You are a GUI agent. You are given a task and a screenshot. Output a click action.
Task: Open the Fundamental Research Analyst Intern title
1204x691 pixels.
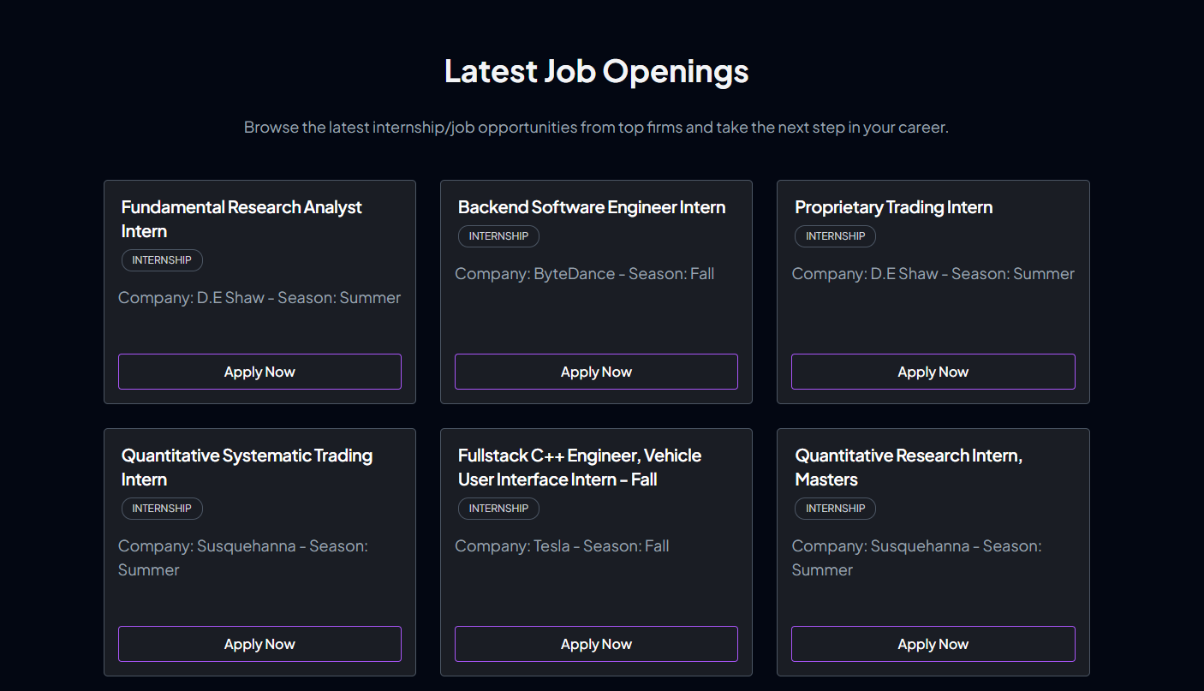pos(241,219)
